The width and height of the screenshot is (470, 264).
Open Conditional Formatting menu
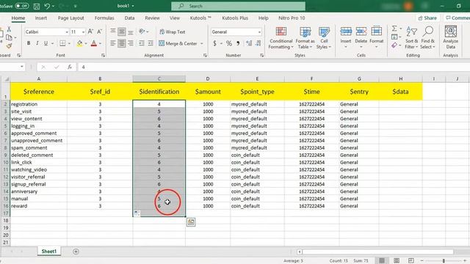tap(281, 37)
